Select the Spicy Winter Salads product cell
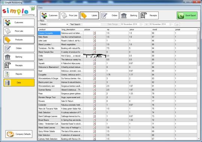The height and width of the screenshot is (142, 202). coord(49,131)
